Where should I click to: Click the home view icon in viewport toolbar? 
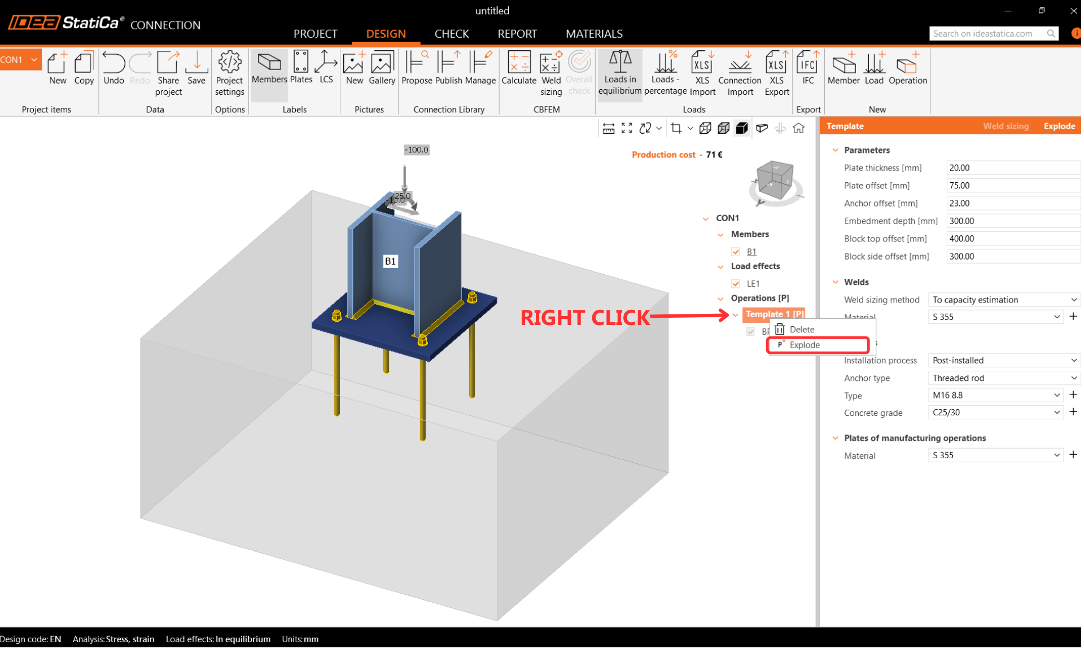798,129
